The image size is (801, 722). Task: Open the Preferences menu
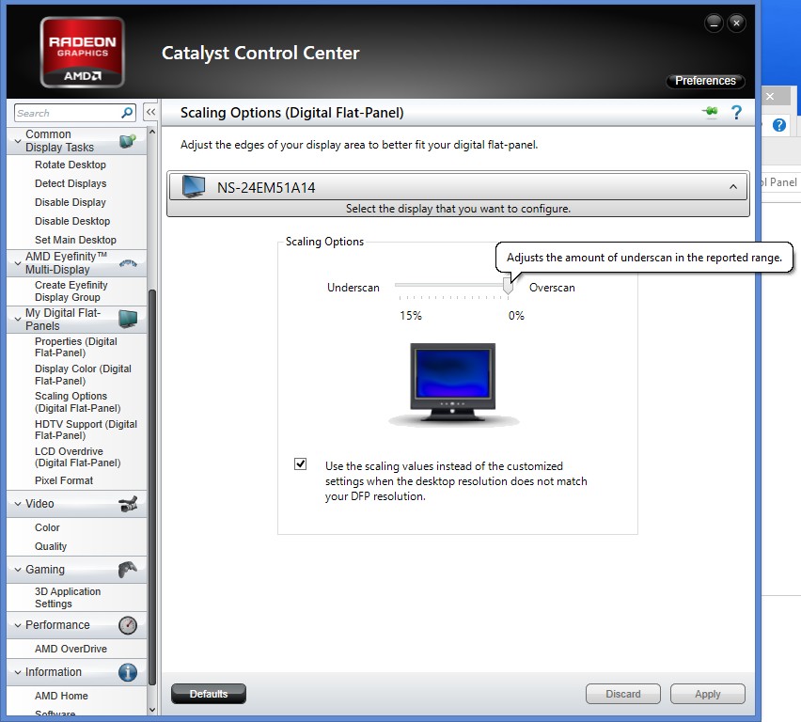(705, 81)
